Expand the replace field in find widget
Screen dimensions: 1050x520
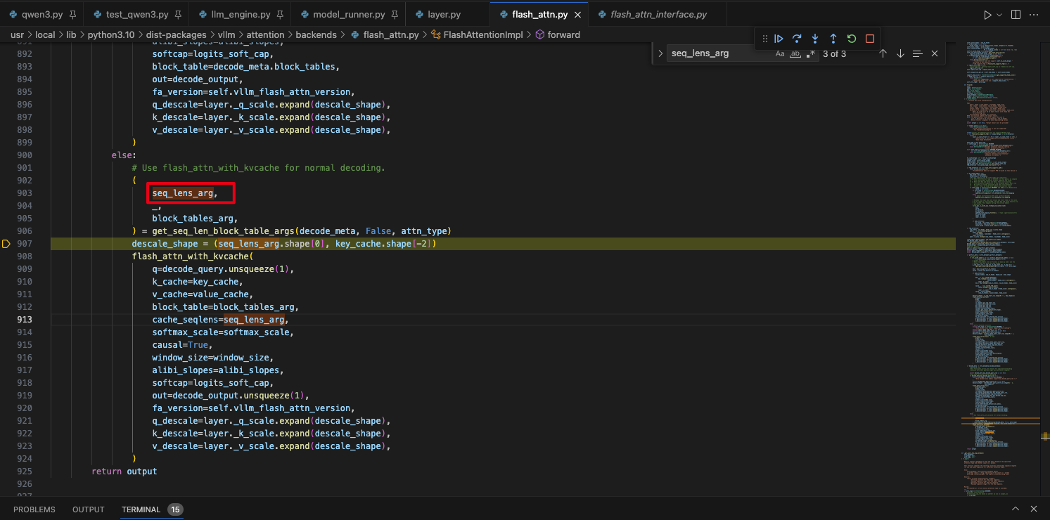point(660,53)
